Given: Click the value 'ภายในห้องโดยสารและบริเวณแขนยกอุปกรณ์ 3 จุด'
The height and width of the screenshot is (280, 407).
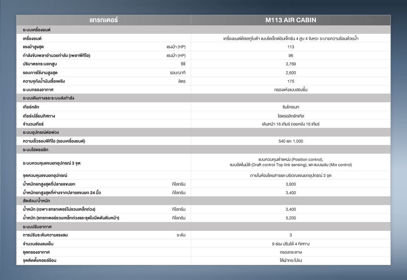Looking at the screenshot, I should click(291, 176).
